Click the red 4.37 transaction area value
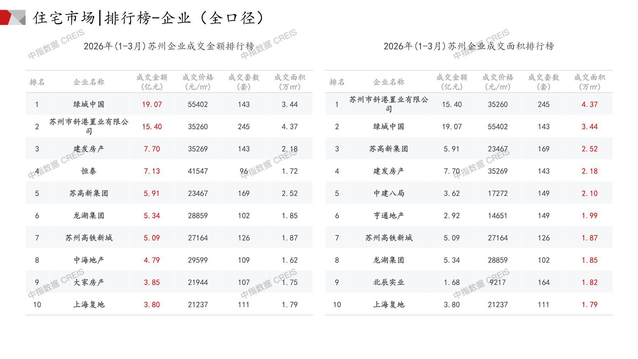The image size is (638, 359). pyautogui.click(x=589, y=105)
